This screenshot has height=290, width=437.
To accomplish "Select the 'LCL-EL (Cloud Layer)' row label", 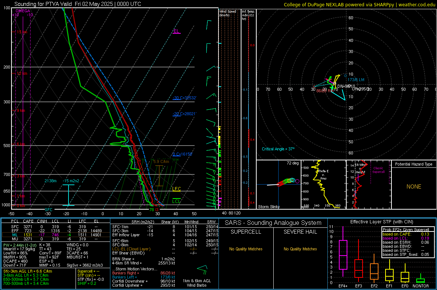I will [131, 249].
